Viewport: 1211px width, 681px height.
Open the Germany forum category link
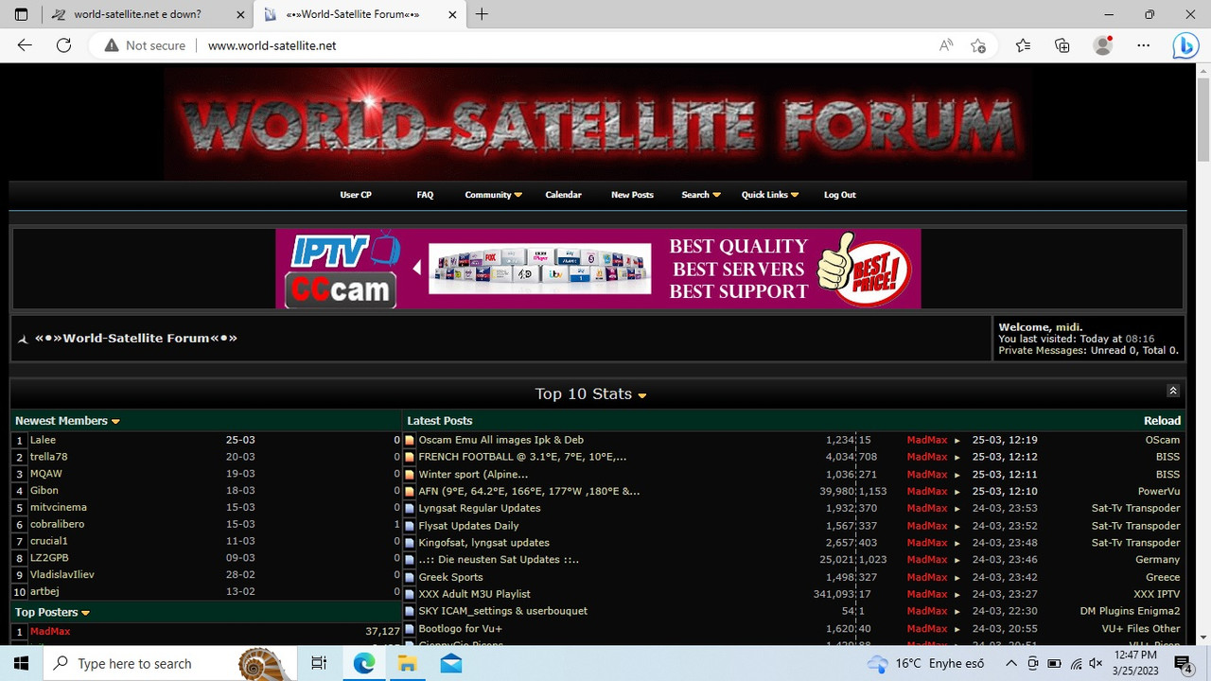coord(1158,560)
